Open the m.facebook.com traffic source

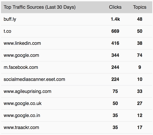click(21, 67)
